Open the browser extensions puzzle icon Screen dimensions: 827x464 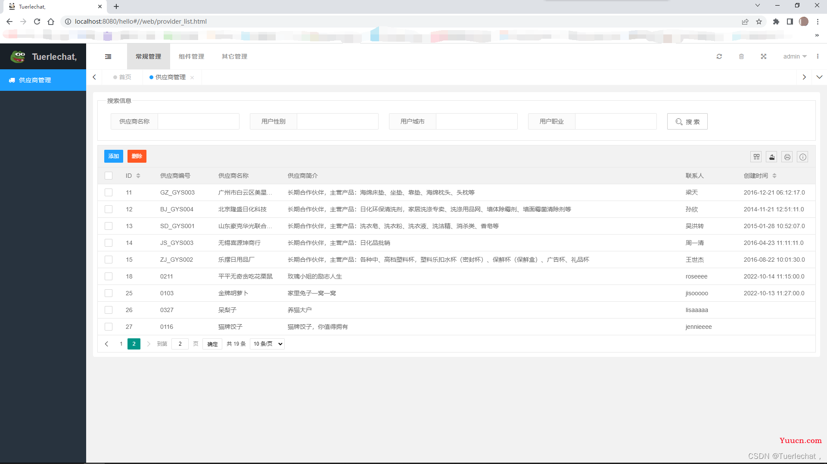click(776, 22)
